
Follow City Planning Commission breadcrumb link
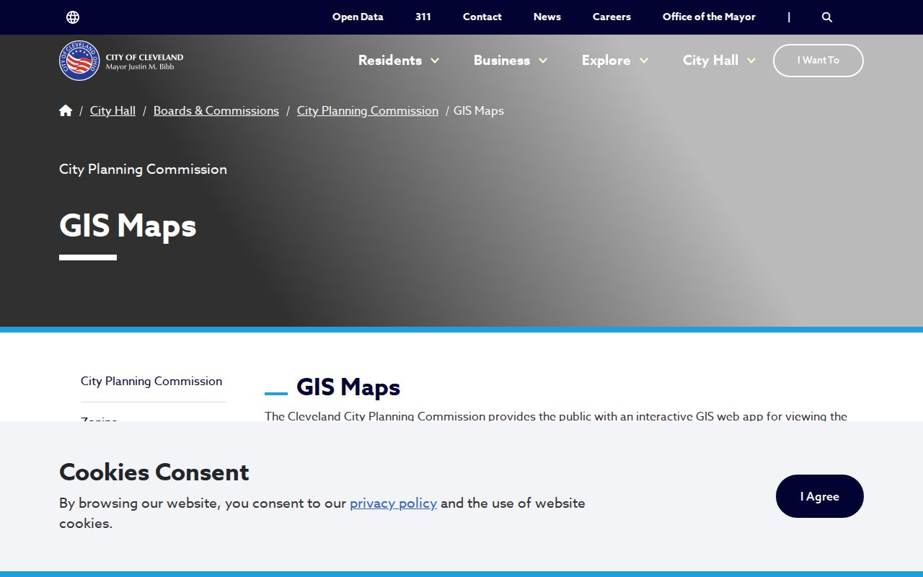(368, 110)
